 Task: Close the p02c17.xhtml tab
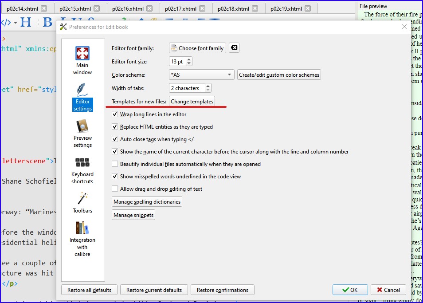tap(202, 8)
